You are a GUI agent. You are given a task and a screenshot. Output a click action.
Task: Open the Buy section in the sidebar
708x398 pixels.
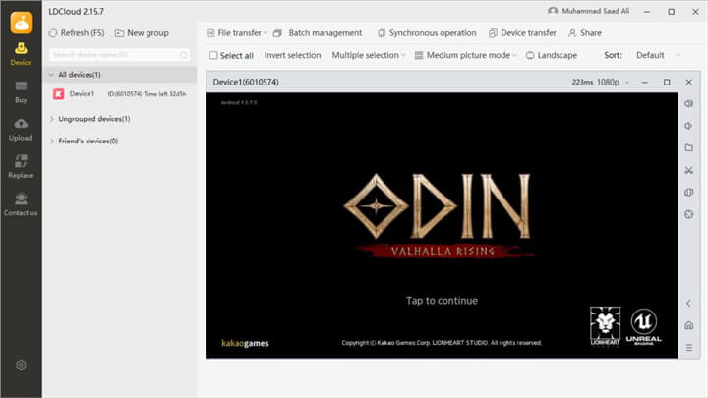[21, 92]
